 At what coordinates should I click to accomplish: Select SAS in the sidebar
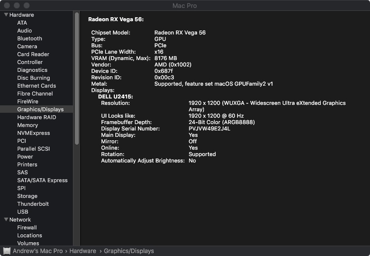click(x=23, y=172)
